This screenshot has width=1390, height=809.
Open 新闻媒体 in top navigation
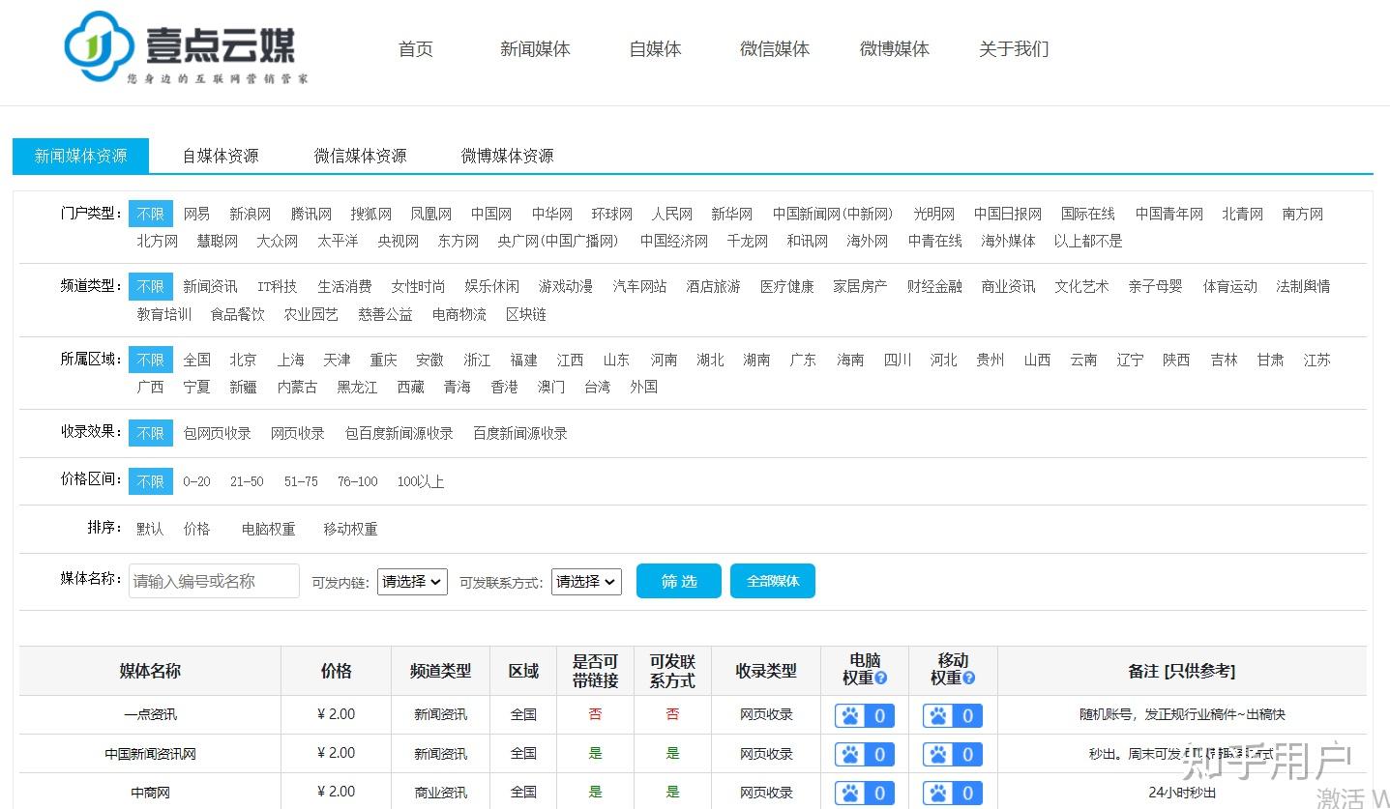tap(535, 49)
